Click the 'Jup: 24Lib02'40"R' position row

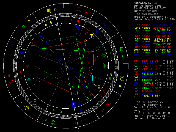pos(154,75)
